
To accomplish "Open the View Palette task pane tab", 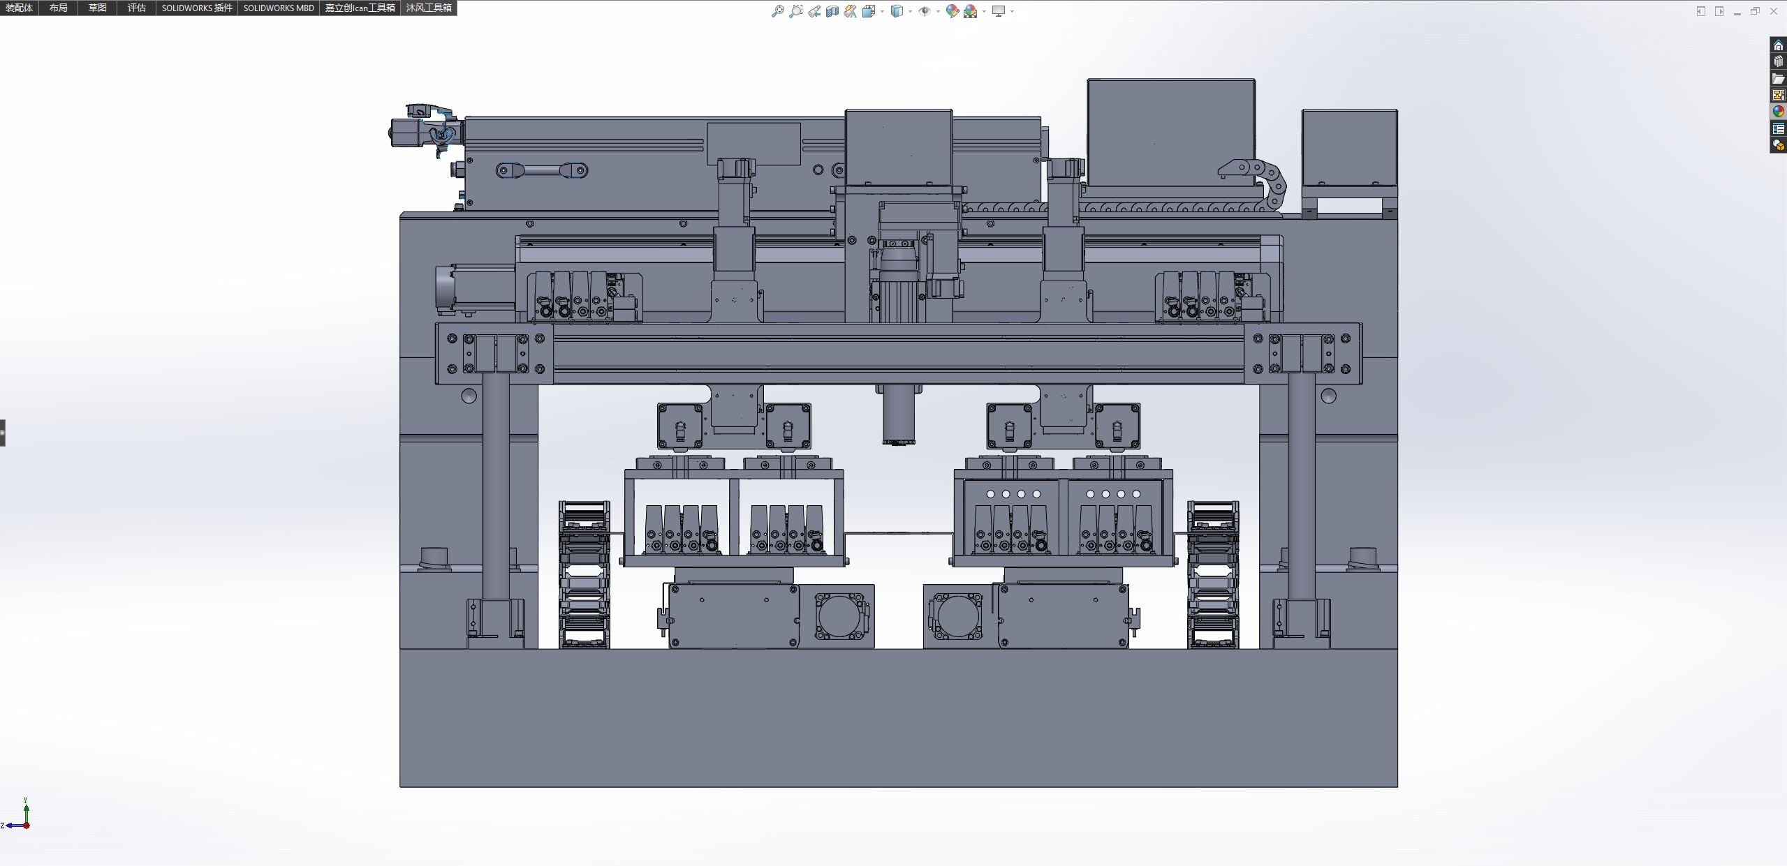I will point(1778,95).
